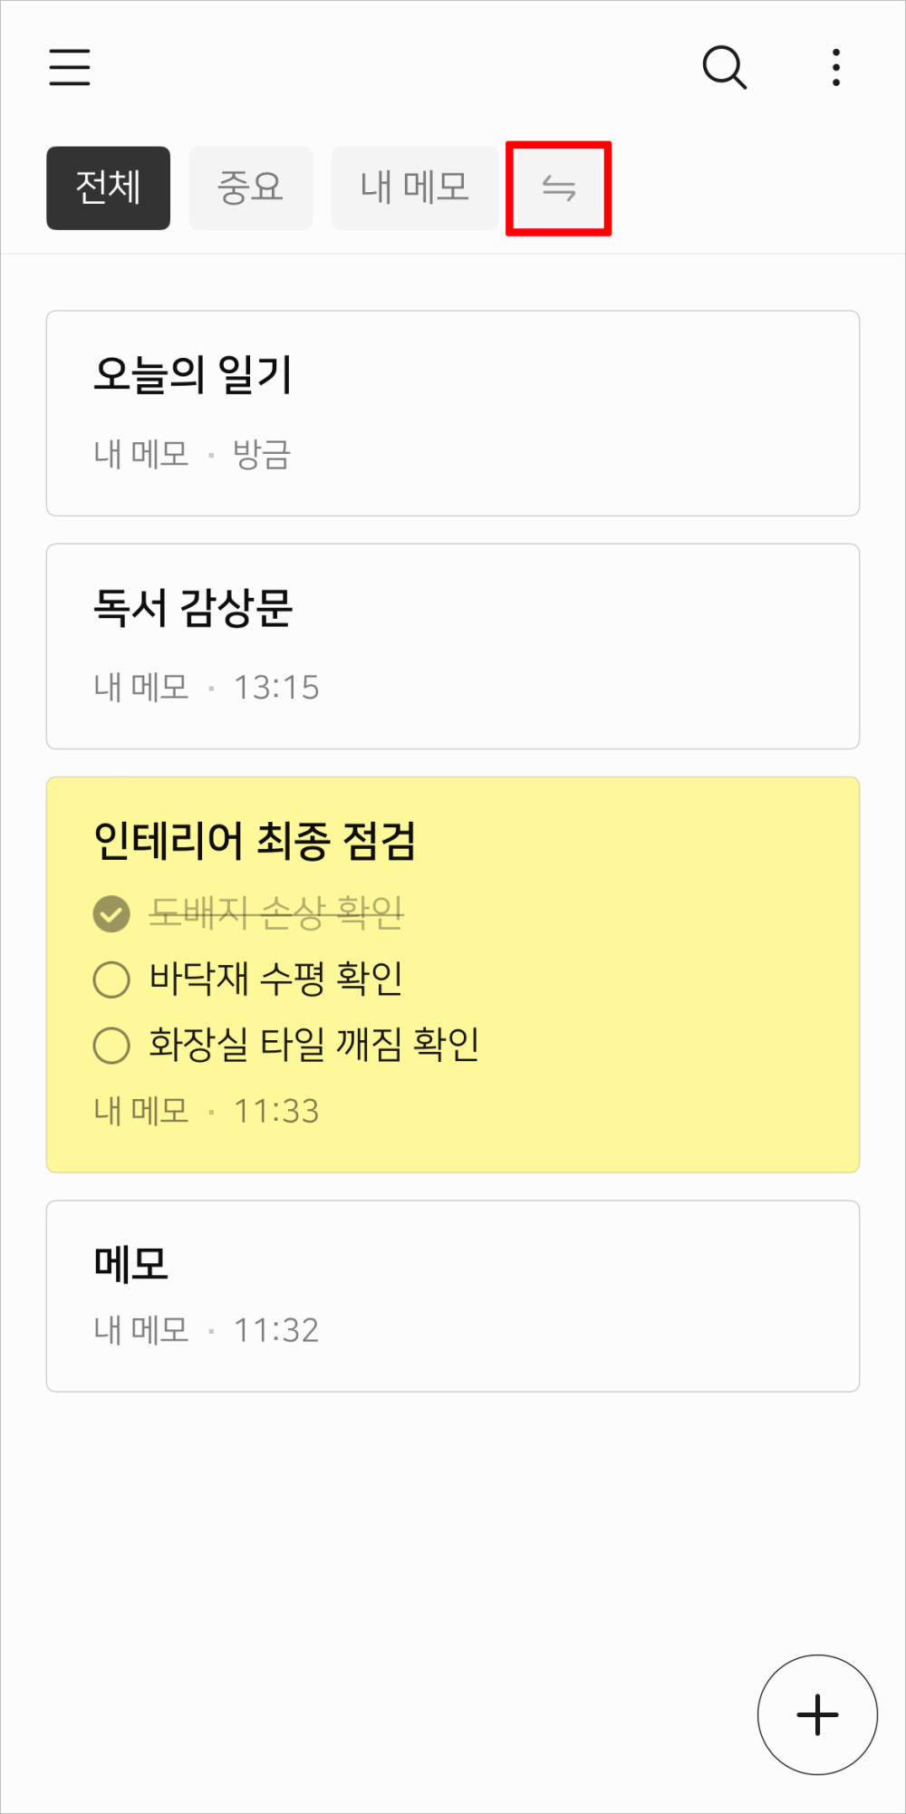The image size is (906, 1814).
Task: Switch to the 내 메모 tab
Action: point(415,188)
